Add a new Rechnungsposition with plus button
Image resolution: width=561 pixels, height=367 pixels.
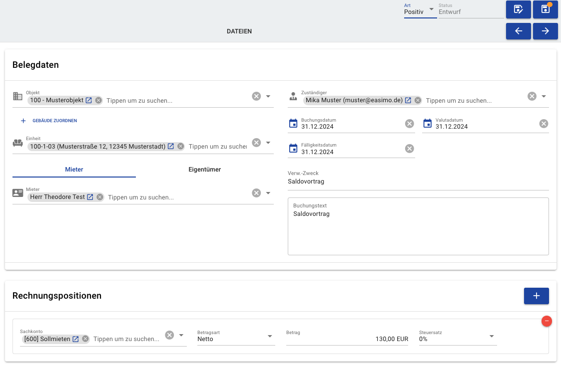pyautogui.click(x=537, y=296)
